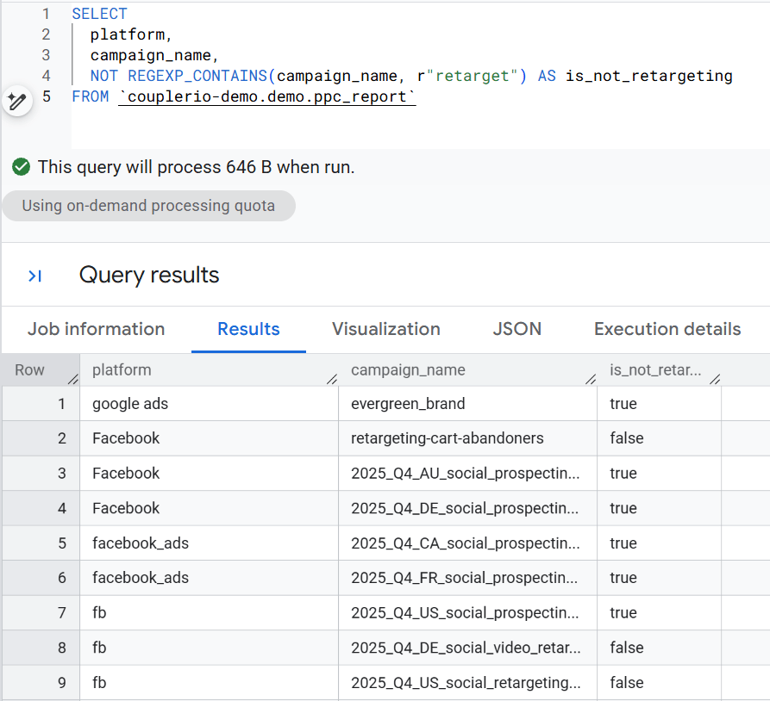
Task: Click the Facebook platform cell in row 2
Action: tap(209, 438)
